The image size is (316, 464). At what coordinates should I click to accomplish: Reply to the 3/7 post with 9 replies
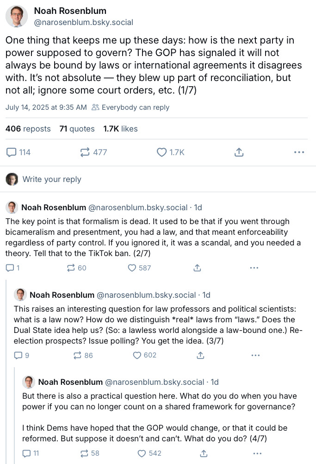19,355
